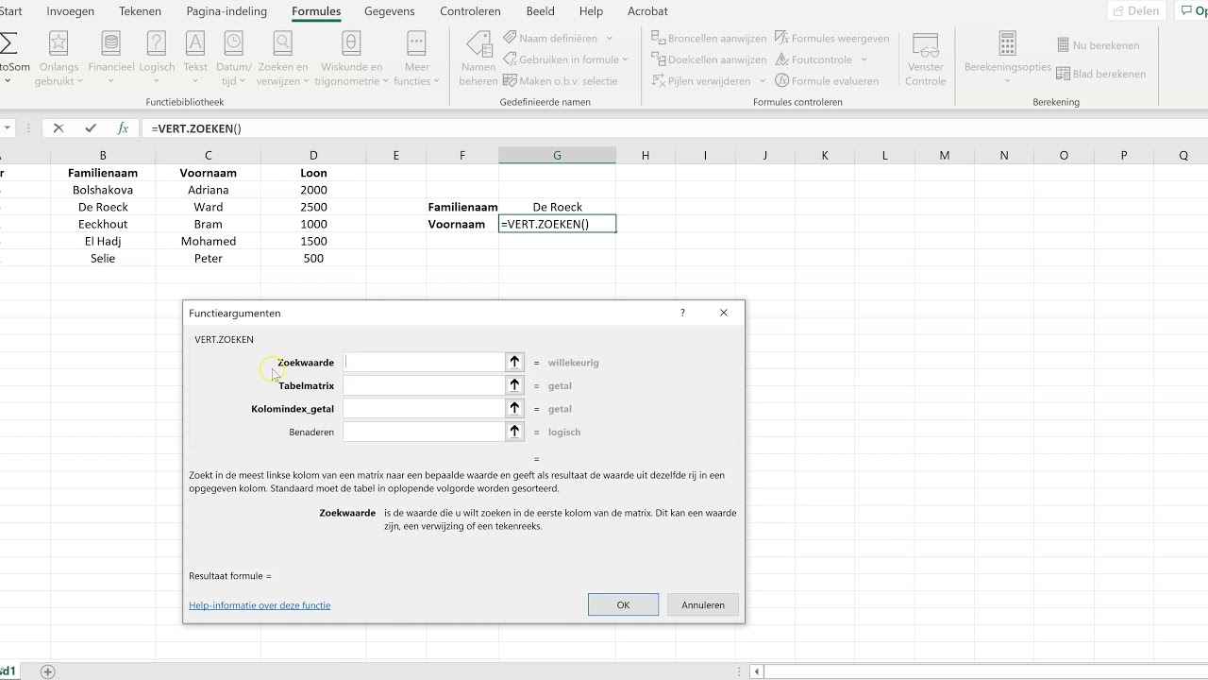
Task: Collapse dialog via Benaderen range selector arrow
Action: click(514, 432)
